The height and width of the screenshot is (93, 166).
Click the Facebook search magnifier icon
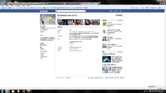coord(85,11)
